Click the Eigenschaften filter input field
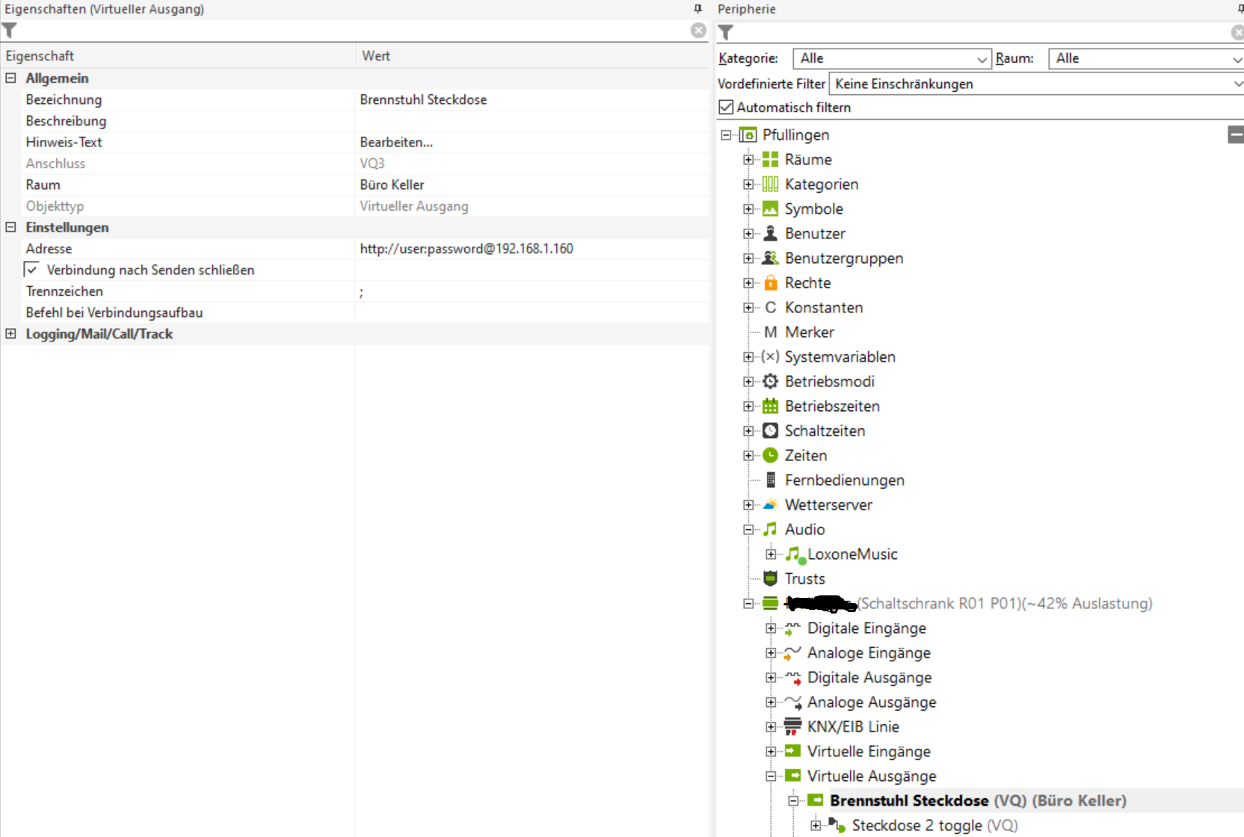The width and height of the screenshot is (1244, 837). point(354,31)
